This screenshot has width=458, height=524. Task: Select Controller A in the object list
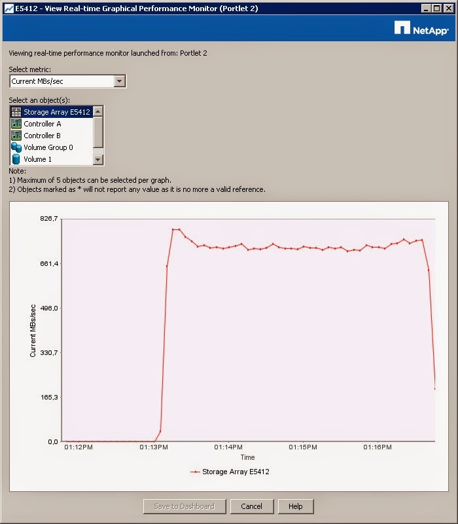(x=52, y=124)
